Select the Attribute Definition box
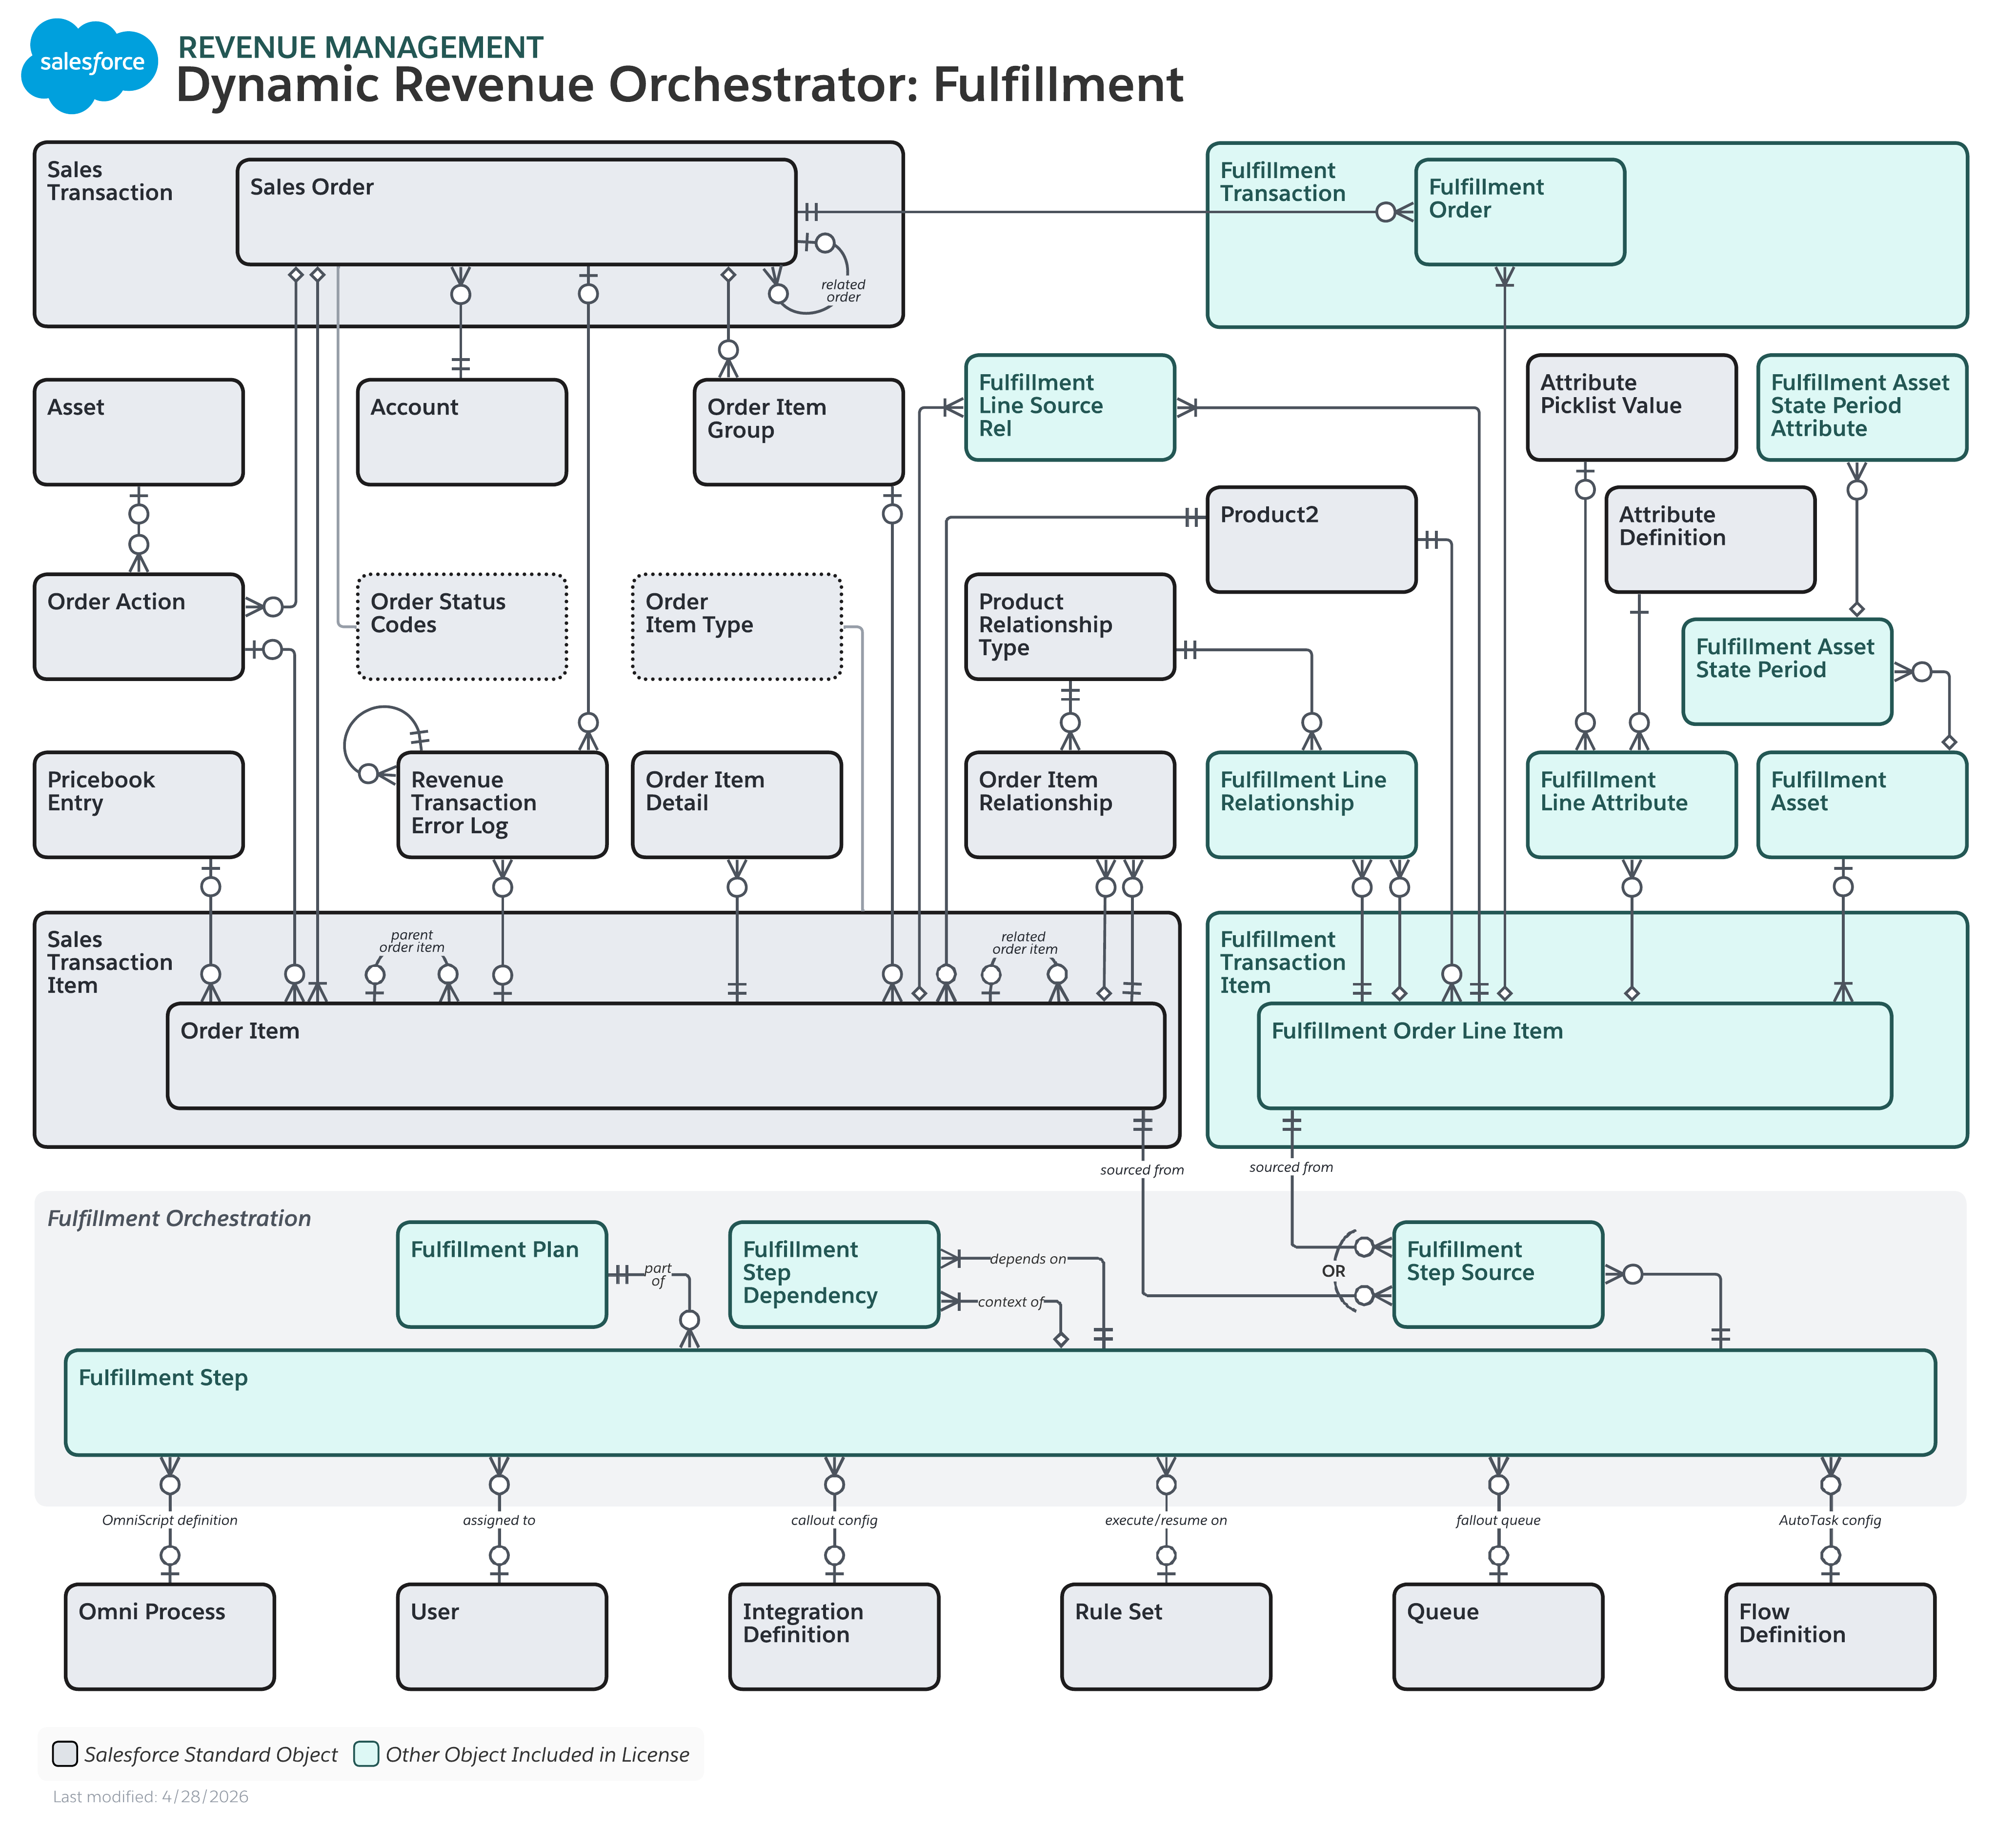1996x1848 pixels. point(1710,539)
